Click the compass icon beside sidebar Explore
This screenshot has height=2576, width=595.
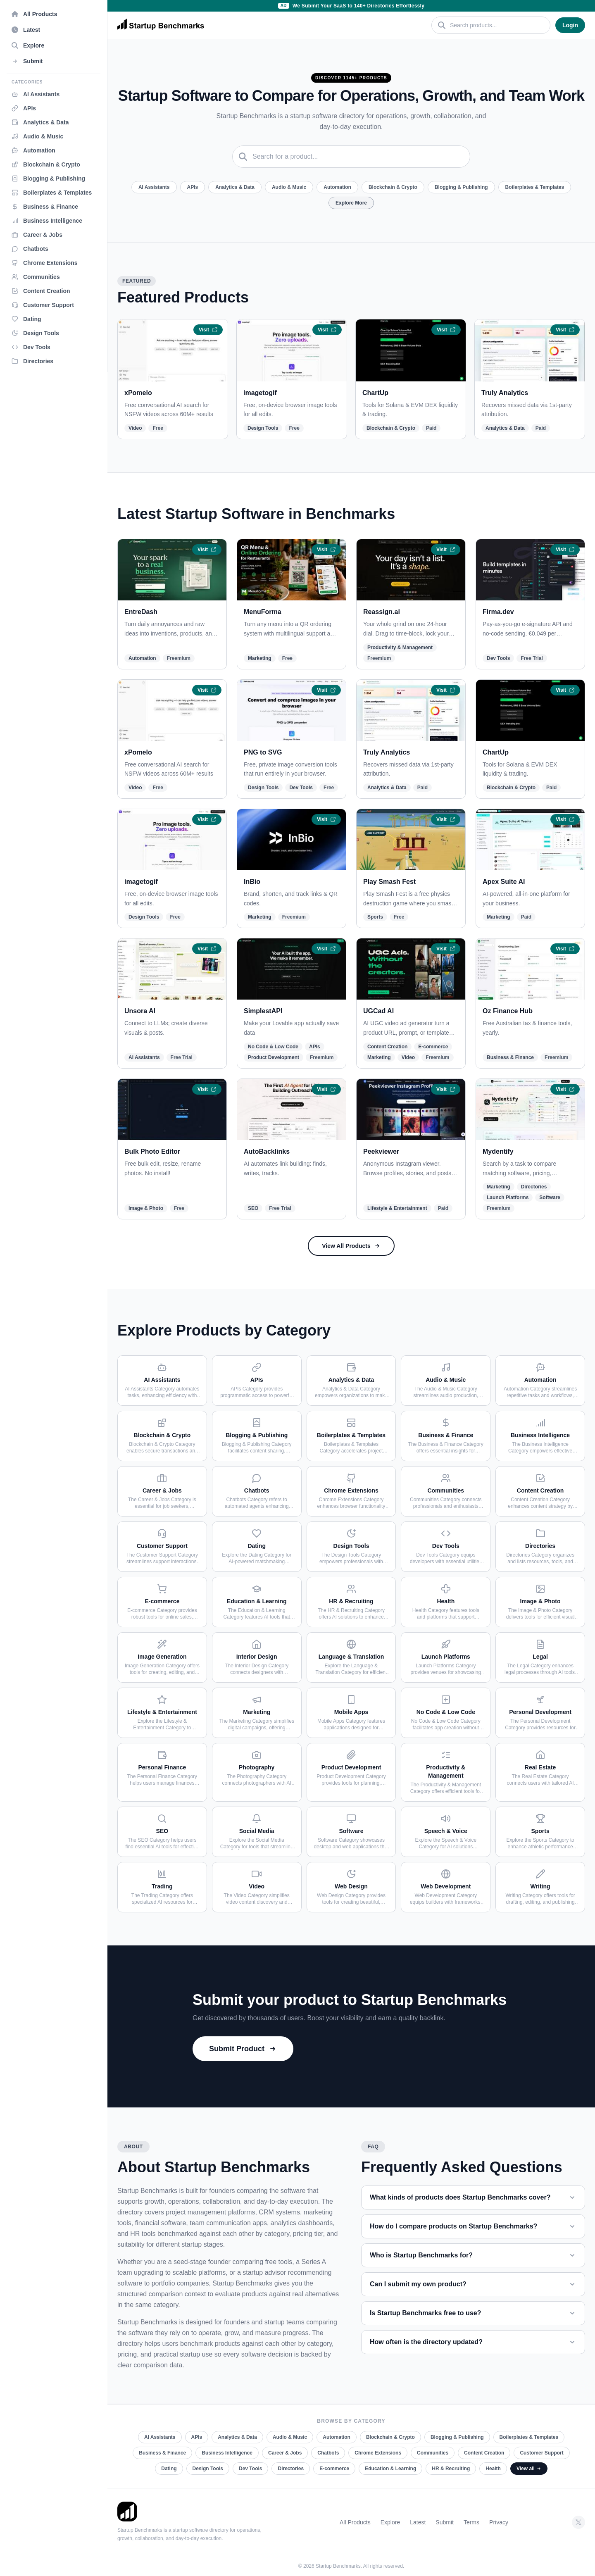pos(14,45)
